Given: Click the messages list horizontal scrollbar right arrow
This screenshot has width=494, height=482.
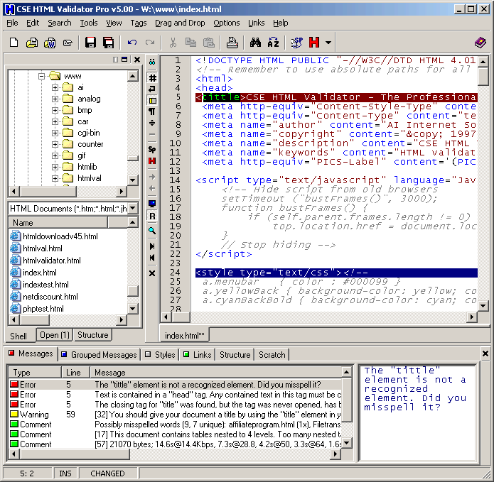Looking at the screenshot, I should 335,454.
